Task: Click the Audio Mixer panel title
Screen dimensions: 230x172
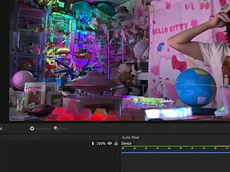Action: click(x=131, y=137)
